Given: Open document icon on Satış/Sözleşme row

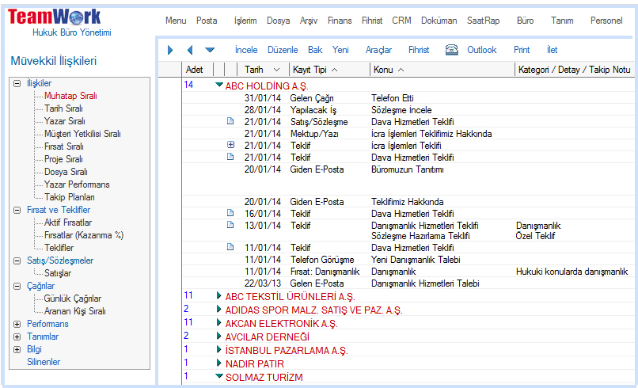Looking at the screenshot, I should coord(230,121).
